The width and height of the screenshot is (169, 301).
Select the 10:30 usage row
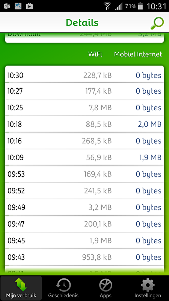click(x=84, y=75)
